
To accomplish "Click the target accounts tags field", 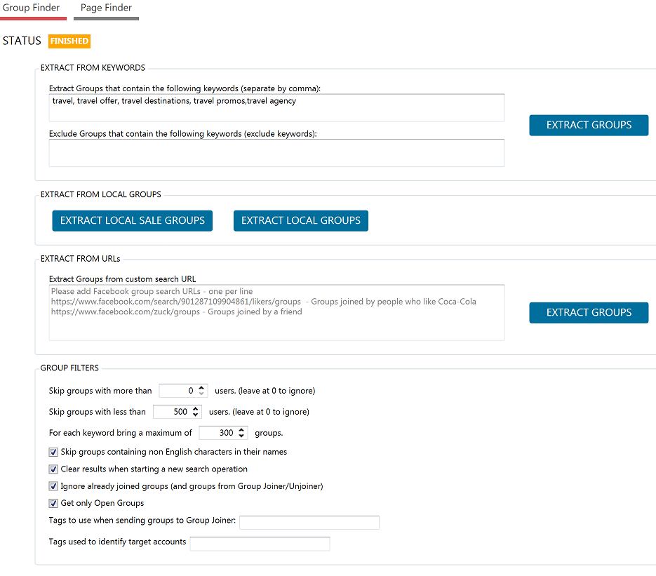I will point(260,543).
